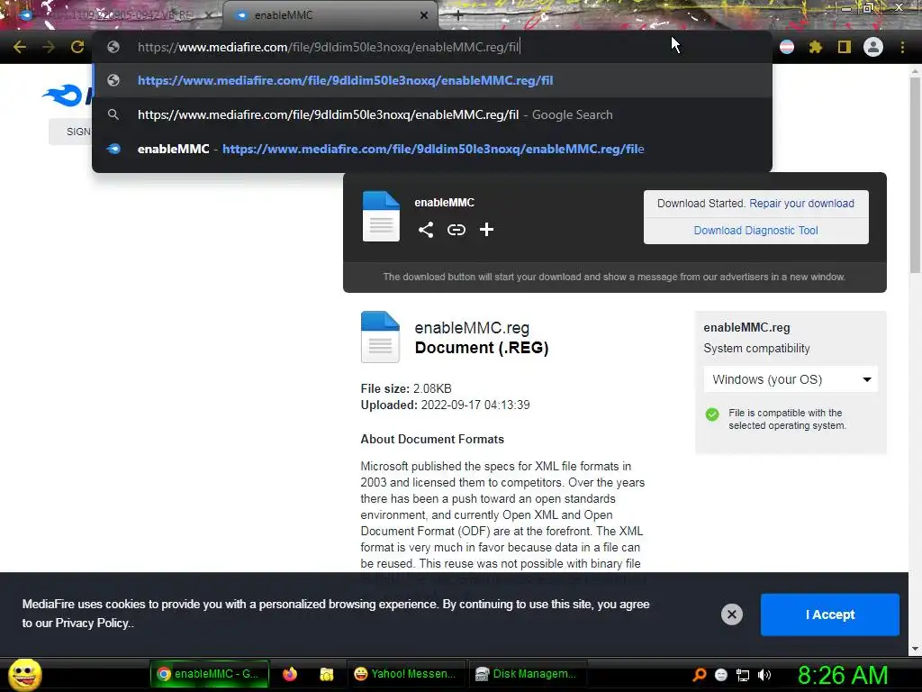This screenshot has width=922, height=692.
Task: Toggle the browser side panel icon
Action: pyautogui.click(x=845, y=47)
